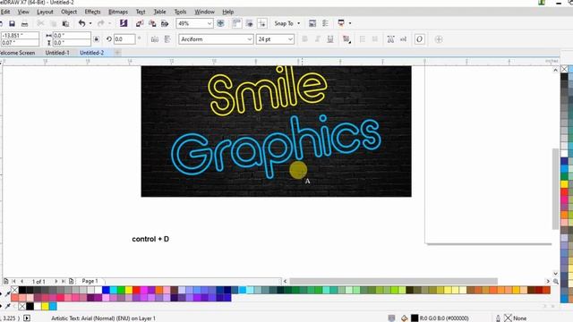Switch to the Welcome Screen tab
573x322 pixels.
18,53
